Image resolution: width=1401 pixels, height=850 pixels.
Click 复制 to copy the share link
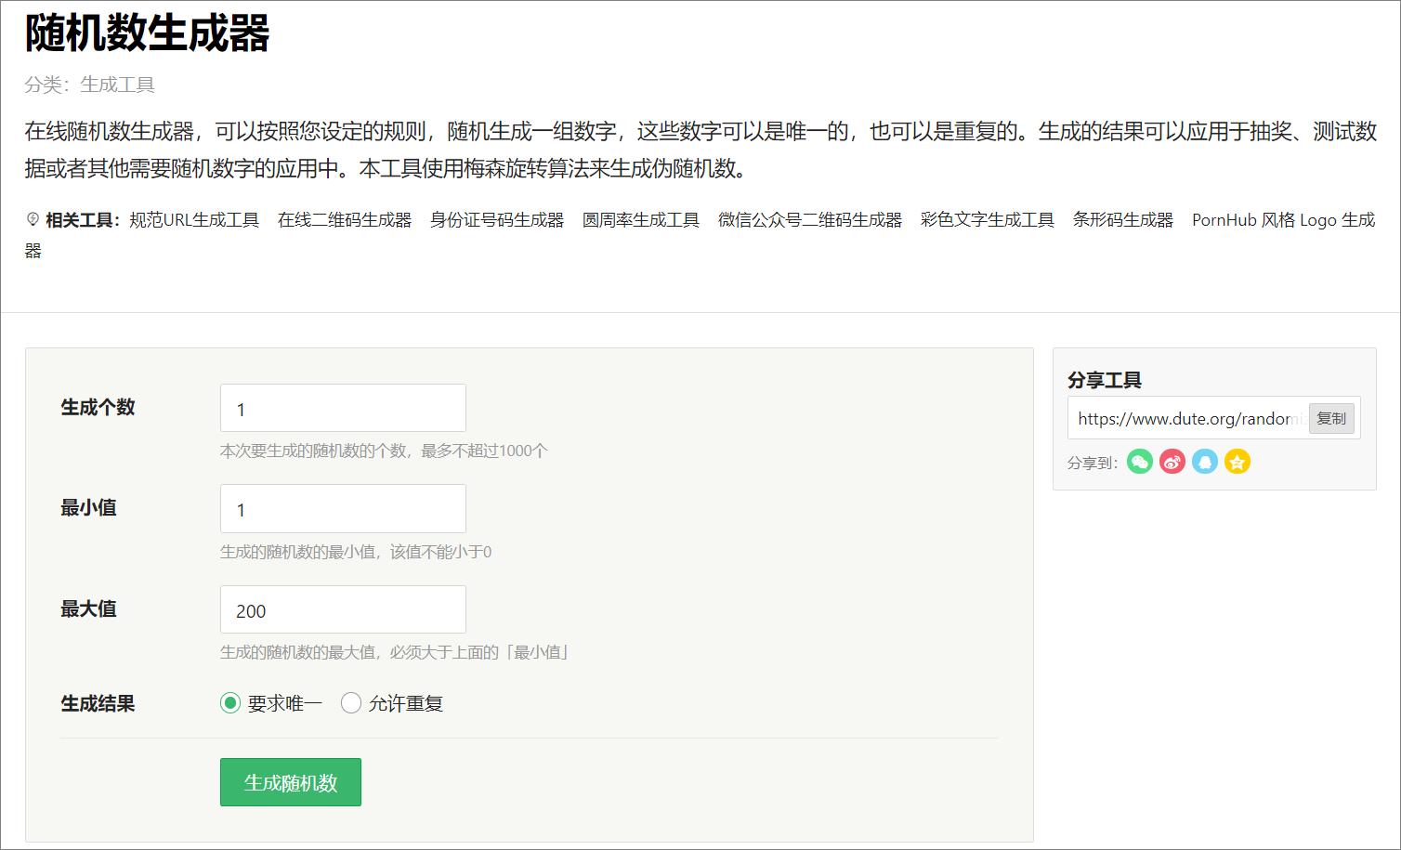[1331, 418]
